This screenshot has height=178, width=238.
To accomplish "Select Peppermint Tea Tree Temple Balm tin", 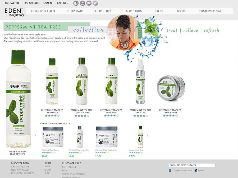I will pos(171,88).
